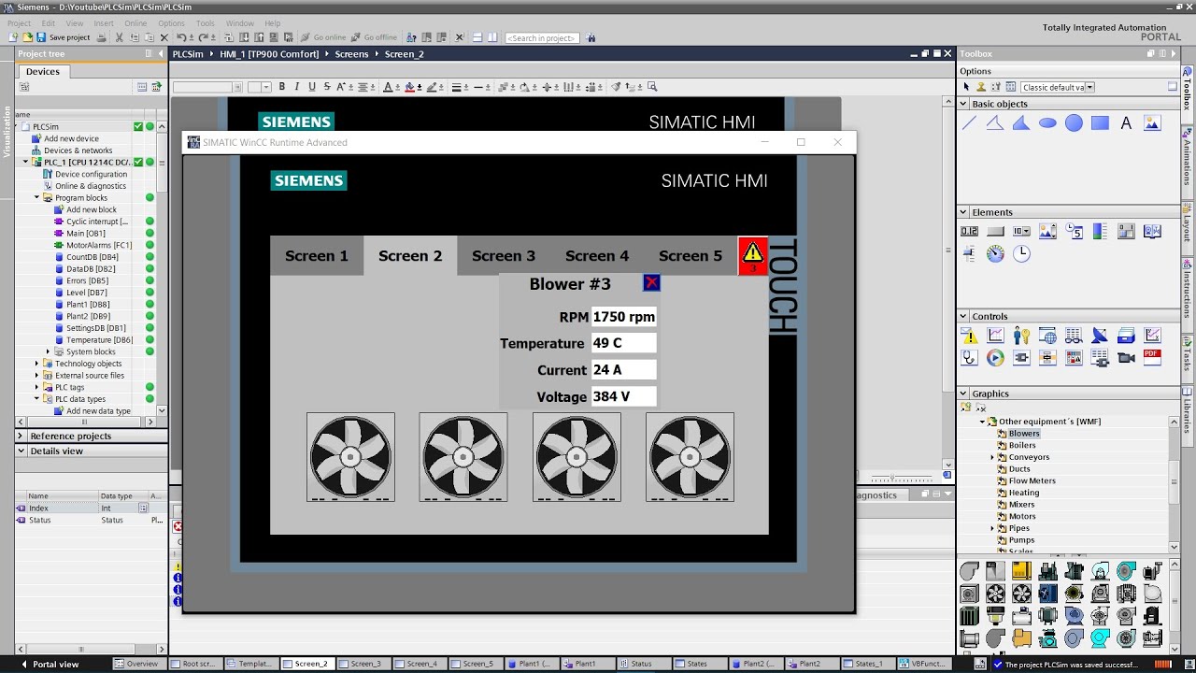
Task: Open the font color picker
Action: [x=390, y=87]
